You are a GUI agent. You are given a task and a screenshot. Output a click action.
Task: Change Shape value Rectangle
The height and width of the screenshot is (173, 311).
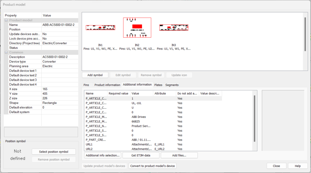[x=60, y=103]
